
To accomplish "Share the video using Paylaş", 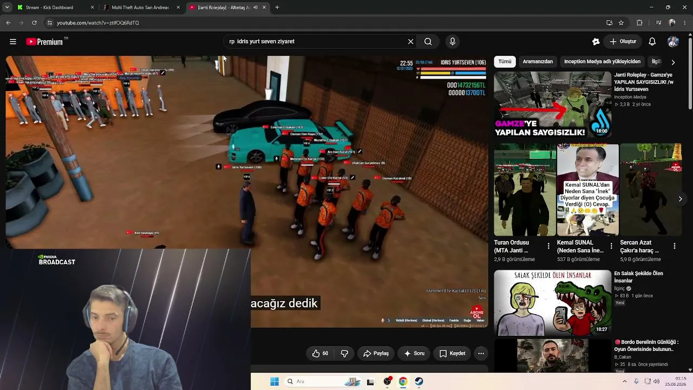I will pos(376,353).
